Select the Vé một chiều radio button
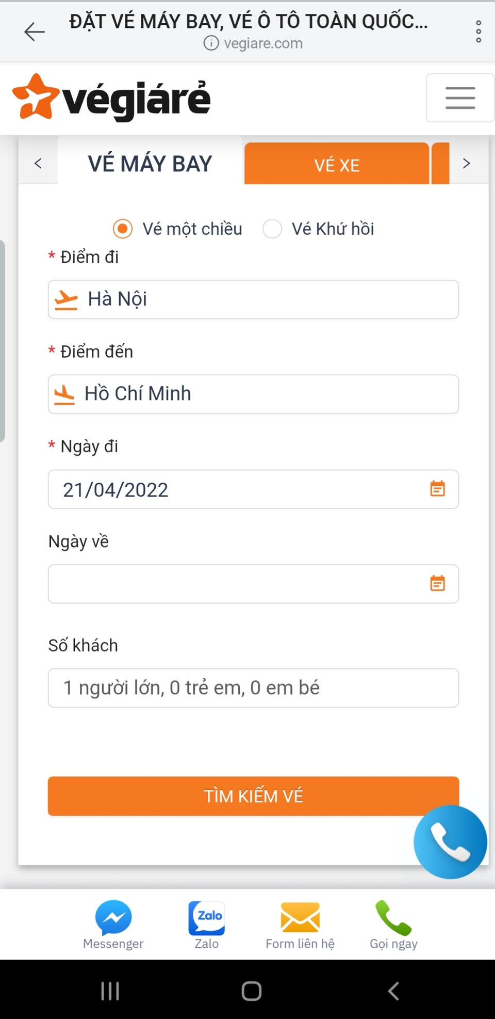Screen dimensions: 495x1019 (x=122, y=229)
